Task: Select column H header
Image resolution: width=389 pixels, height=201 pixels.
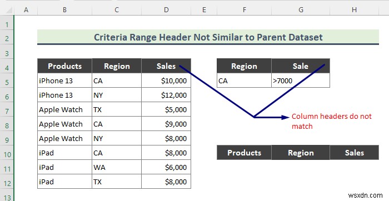Action: point(355,9)
